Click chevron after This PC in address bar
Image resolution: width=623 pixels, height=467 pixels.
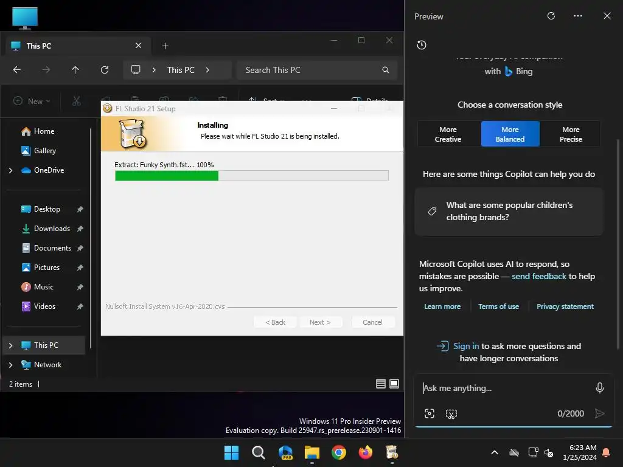pos(207,70)
